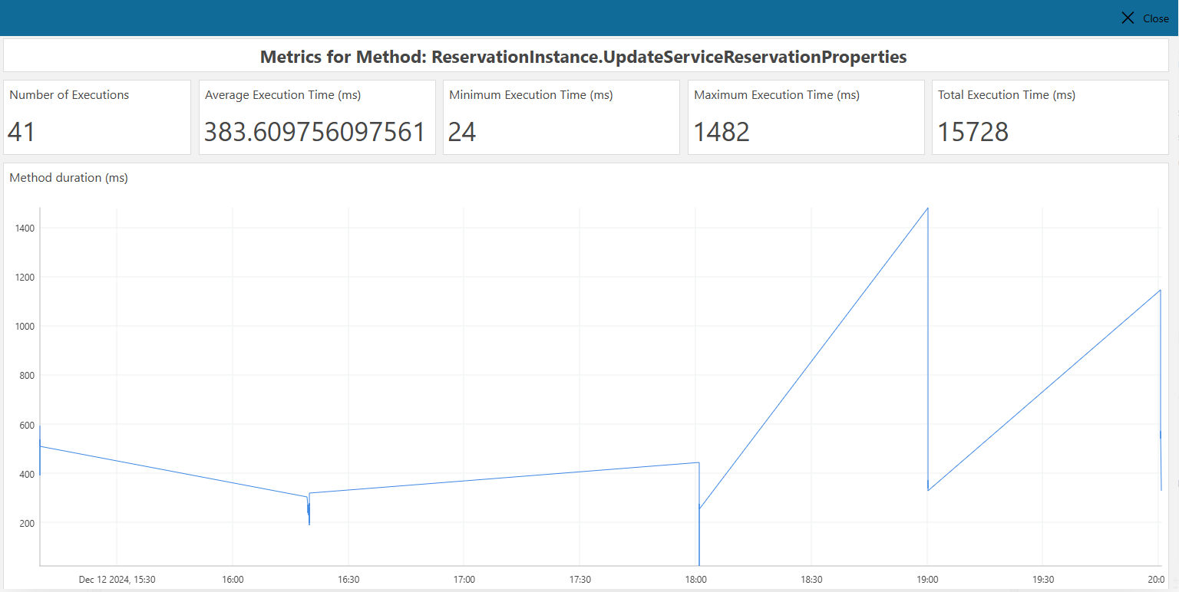
Task: Close the metrics panel
Action: click(x=1144, y=18)
